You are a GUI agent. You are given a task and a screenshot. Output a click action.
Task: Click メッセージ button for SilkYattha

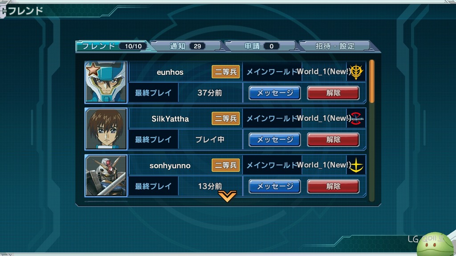tap(274, 140)
